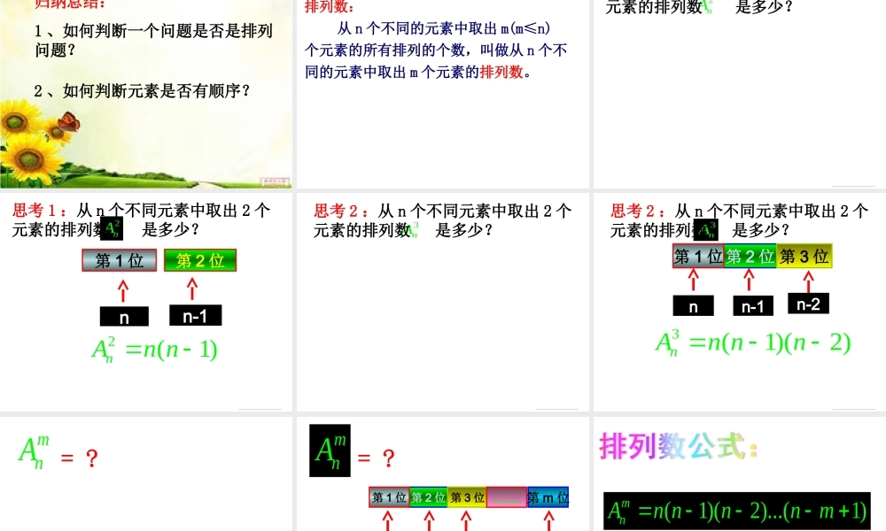Click the formula 'A=n(n-1)(n-2)'

click(x=752, y=343)
